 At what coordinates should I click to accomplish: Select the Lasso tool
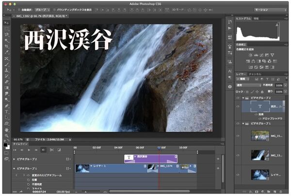(x=6, y=35)
